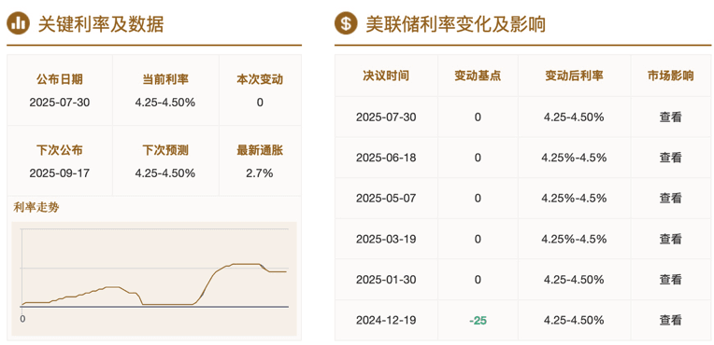Open 查看 link for 2025-03-19 decision

point(670,239)
